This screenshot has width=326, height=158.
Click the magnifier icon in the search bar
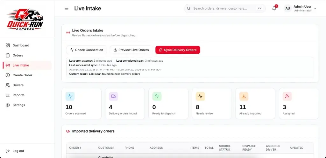pyautogui.click(x=188, y=9)
